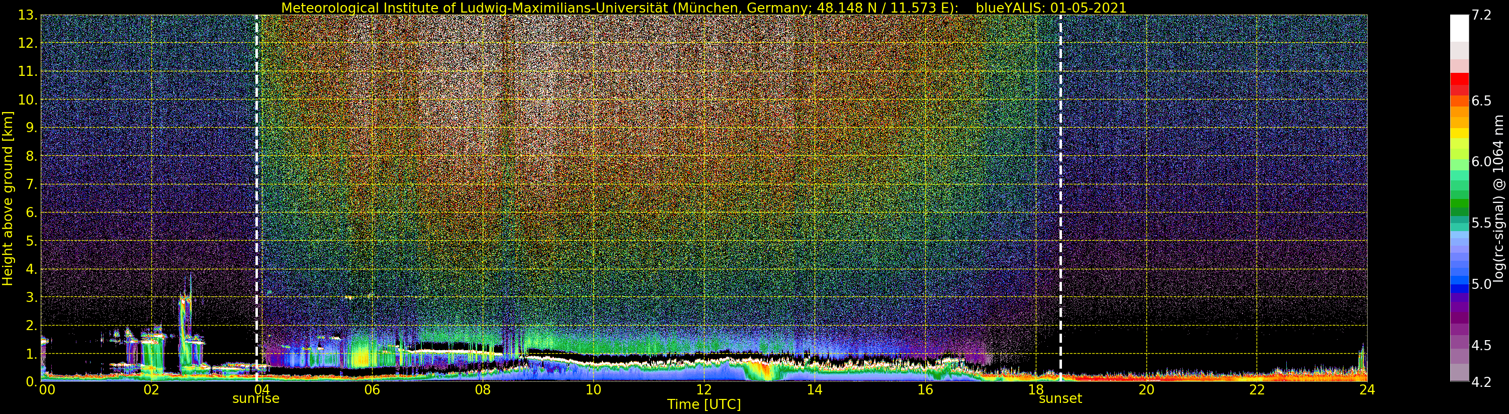Viewport: 1509px width, 414px height.
Task: Click the time tick label '18'
Action: pos(1036,389)
